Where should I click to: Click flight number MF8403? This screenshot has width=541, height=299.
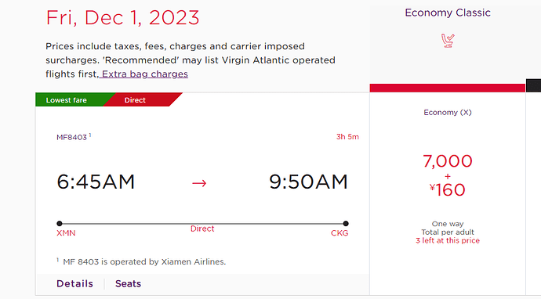coord(72,138)
